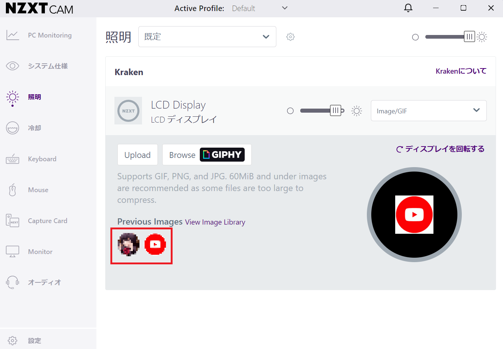Click the Previous Images label

click(150, 222)
